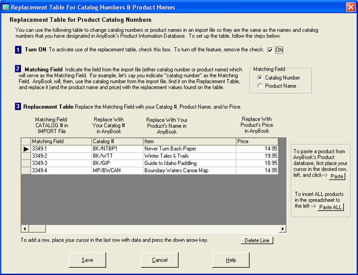
Task: Select the Matching Field cell 3349-2
Action: (x=61, y=156)
